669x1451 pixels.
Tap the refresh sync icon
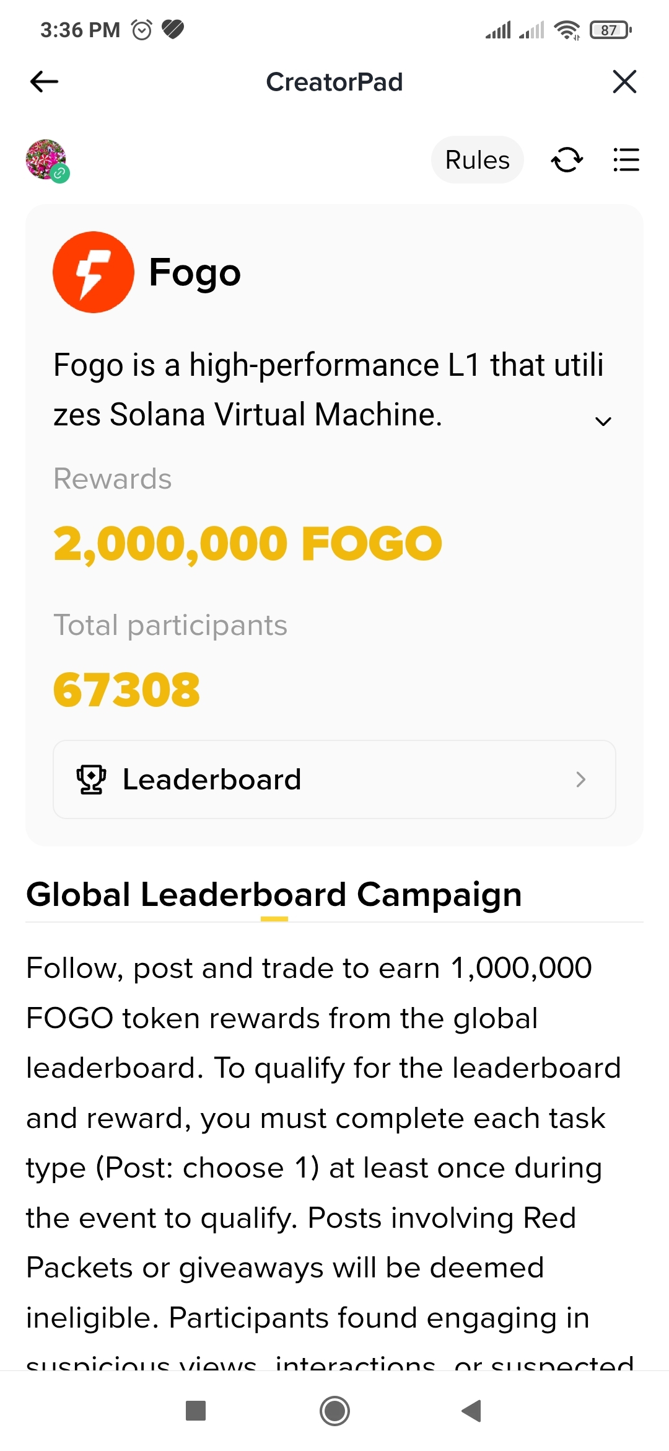[567, 160]
